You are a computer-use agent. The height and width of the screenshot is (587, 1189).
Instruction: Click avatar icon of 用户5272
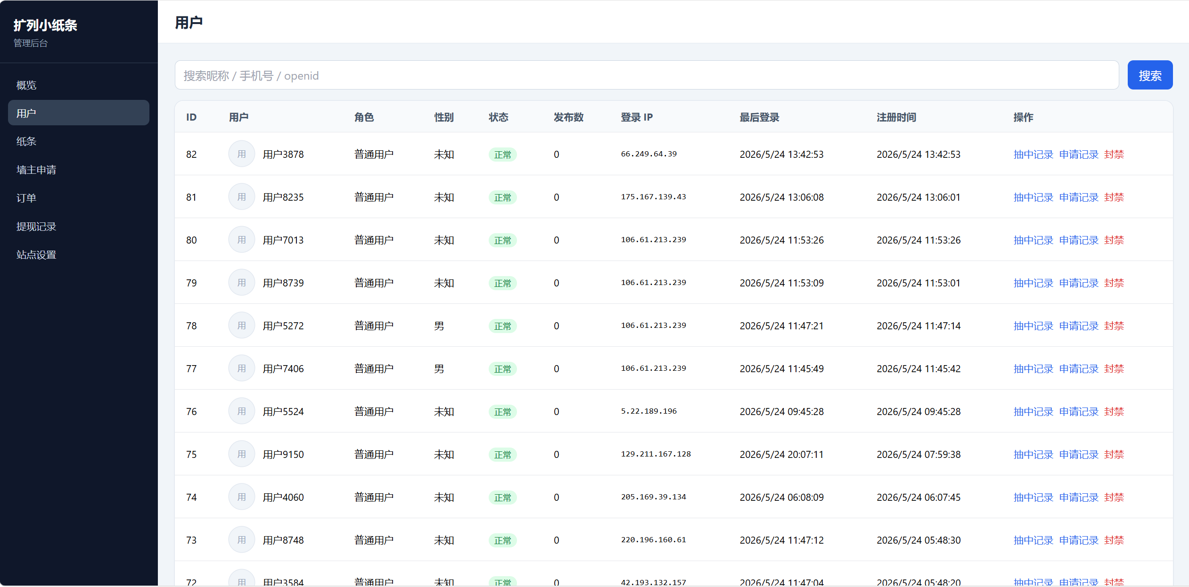pos(242,326)
